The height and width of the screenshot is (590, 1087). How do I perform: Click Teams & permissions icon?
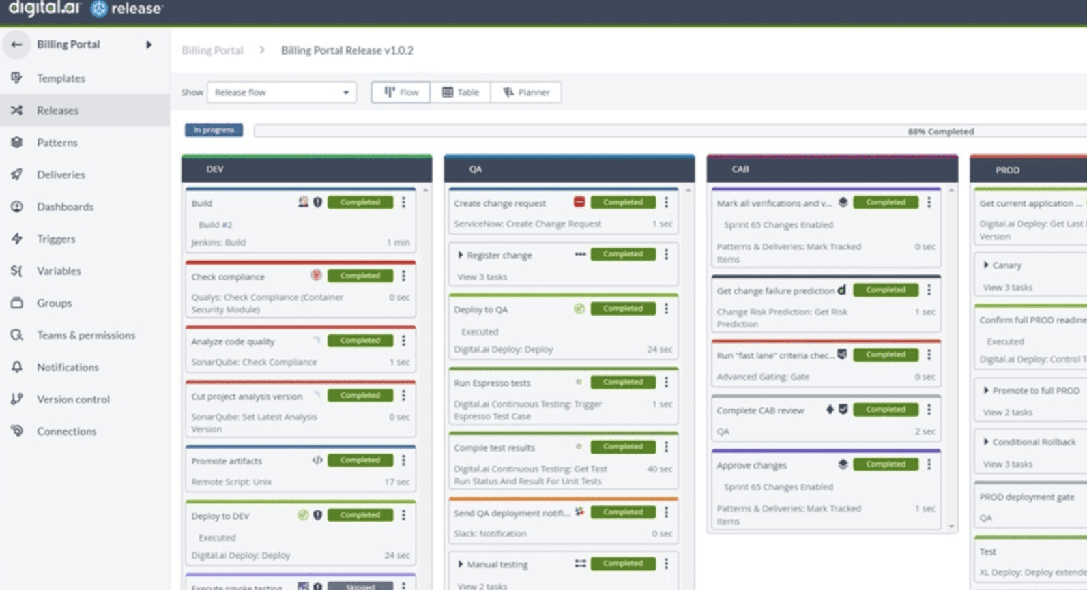tap(17, 335)
